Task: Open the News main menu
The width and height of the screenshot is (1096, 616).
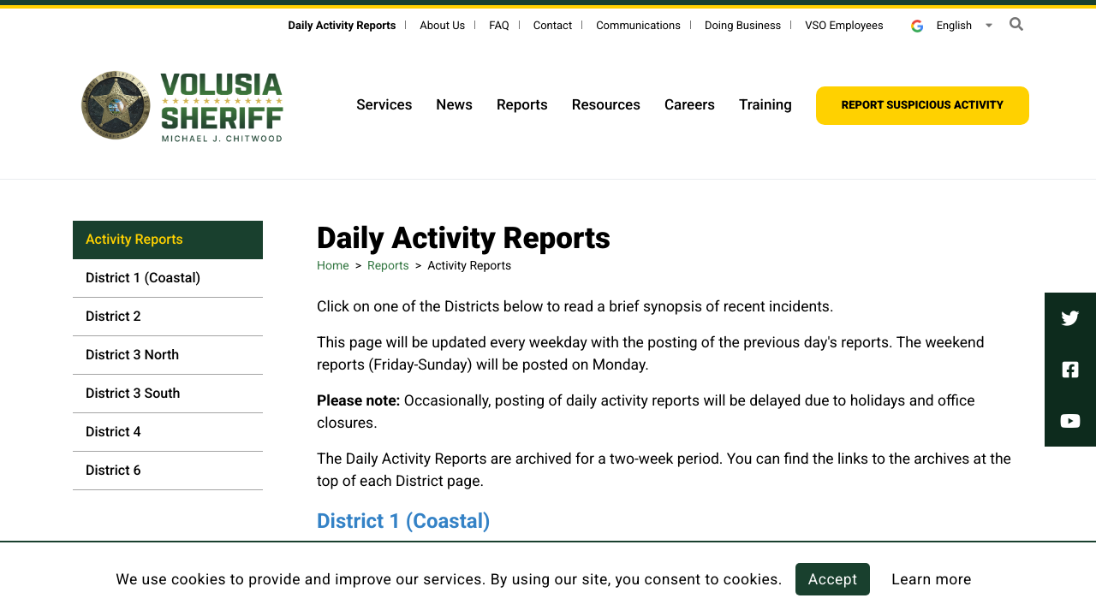Action: coord(454,105)
